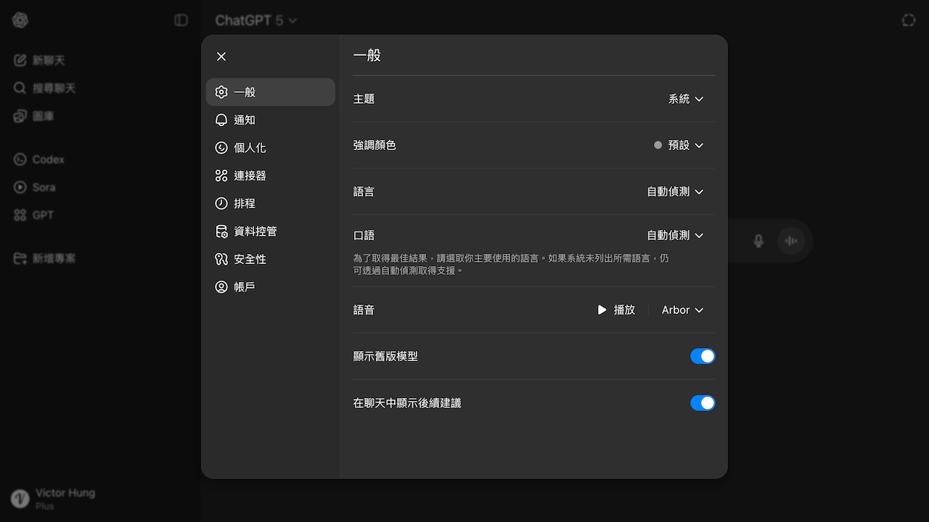Expand the Arbor voice dropdown
This screenshot has width=929, height=522.
pos(682,310)
